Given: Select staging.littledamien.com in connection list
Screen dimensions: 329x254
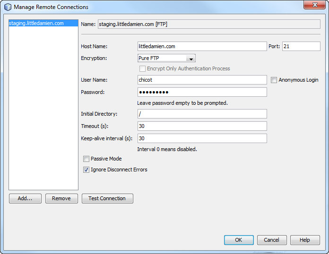Looking at the screenshot, I should point(36,23).
